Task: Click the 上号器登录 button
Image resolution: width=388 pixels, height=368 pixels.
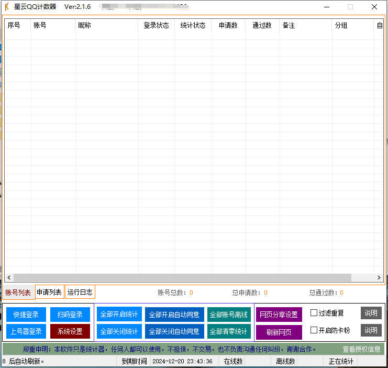Action: pyautogui.click(x=26, y=331)
